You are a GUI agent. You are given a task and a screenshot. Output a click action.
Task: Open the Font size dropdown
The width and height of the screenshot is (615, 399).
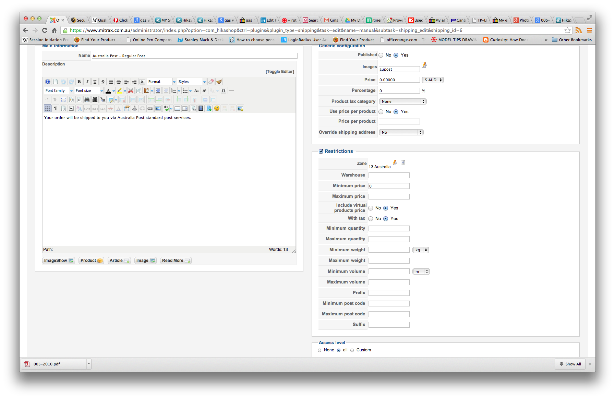pos(89,90)
